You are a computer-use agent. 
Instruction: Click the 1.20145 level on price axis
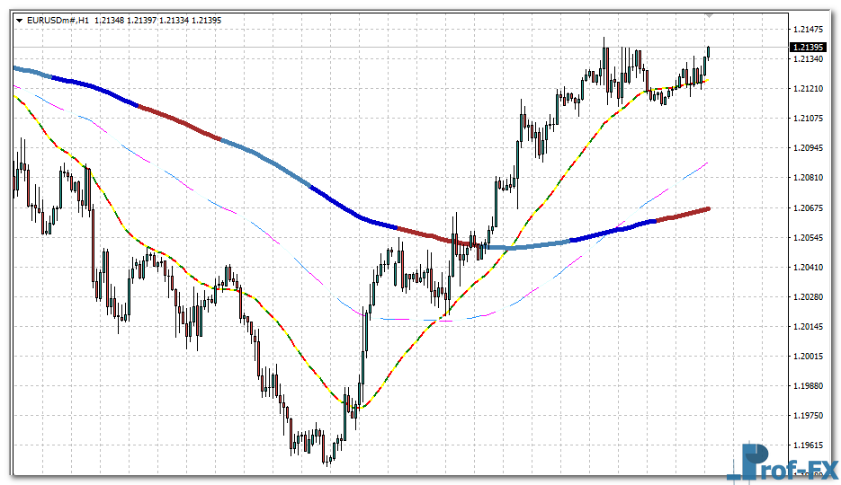(808, 327)
